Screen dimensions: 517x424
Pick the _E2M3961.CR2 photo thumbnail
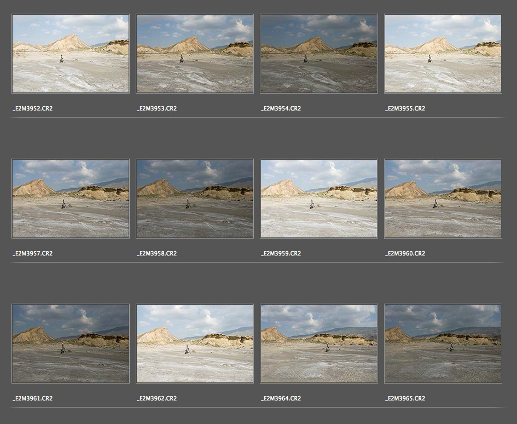(x=71, y=344)
